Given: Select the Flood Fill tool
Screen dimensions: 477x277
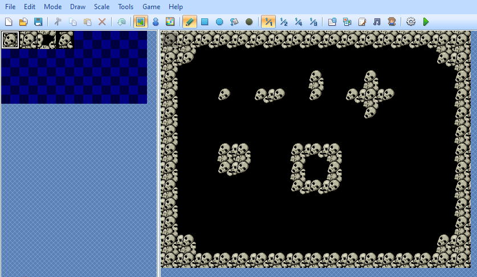Looking at the screenshot, I should [x=234, y=22].
